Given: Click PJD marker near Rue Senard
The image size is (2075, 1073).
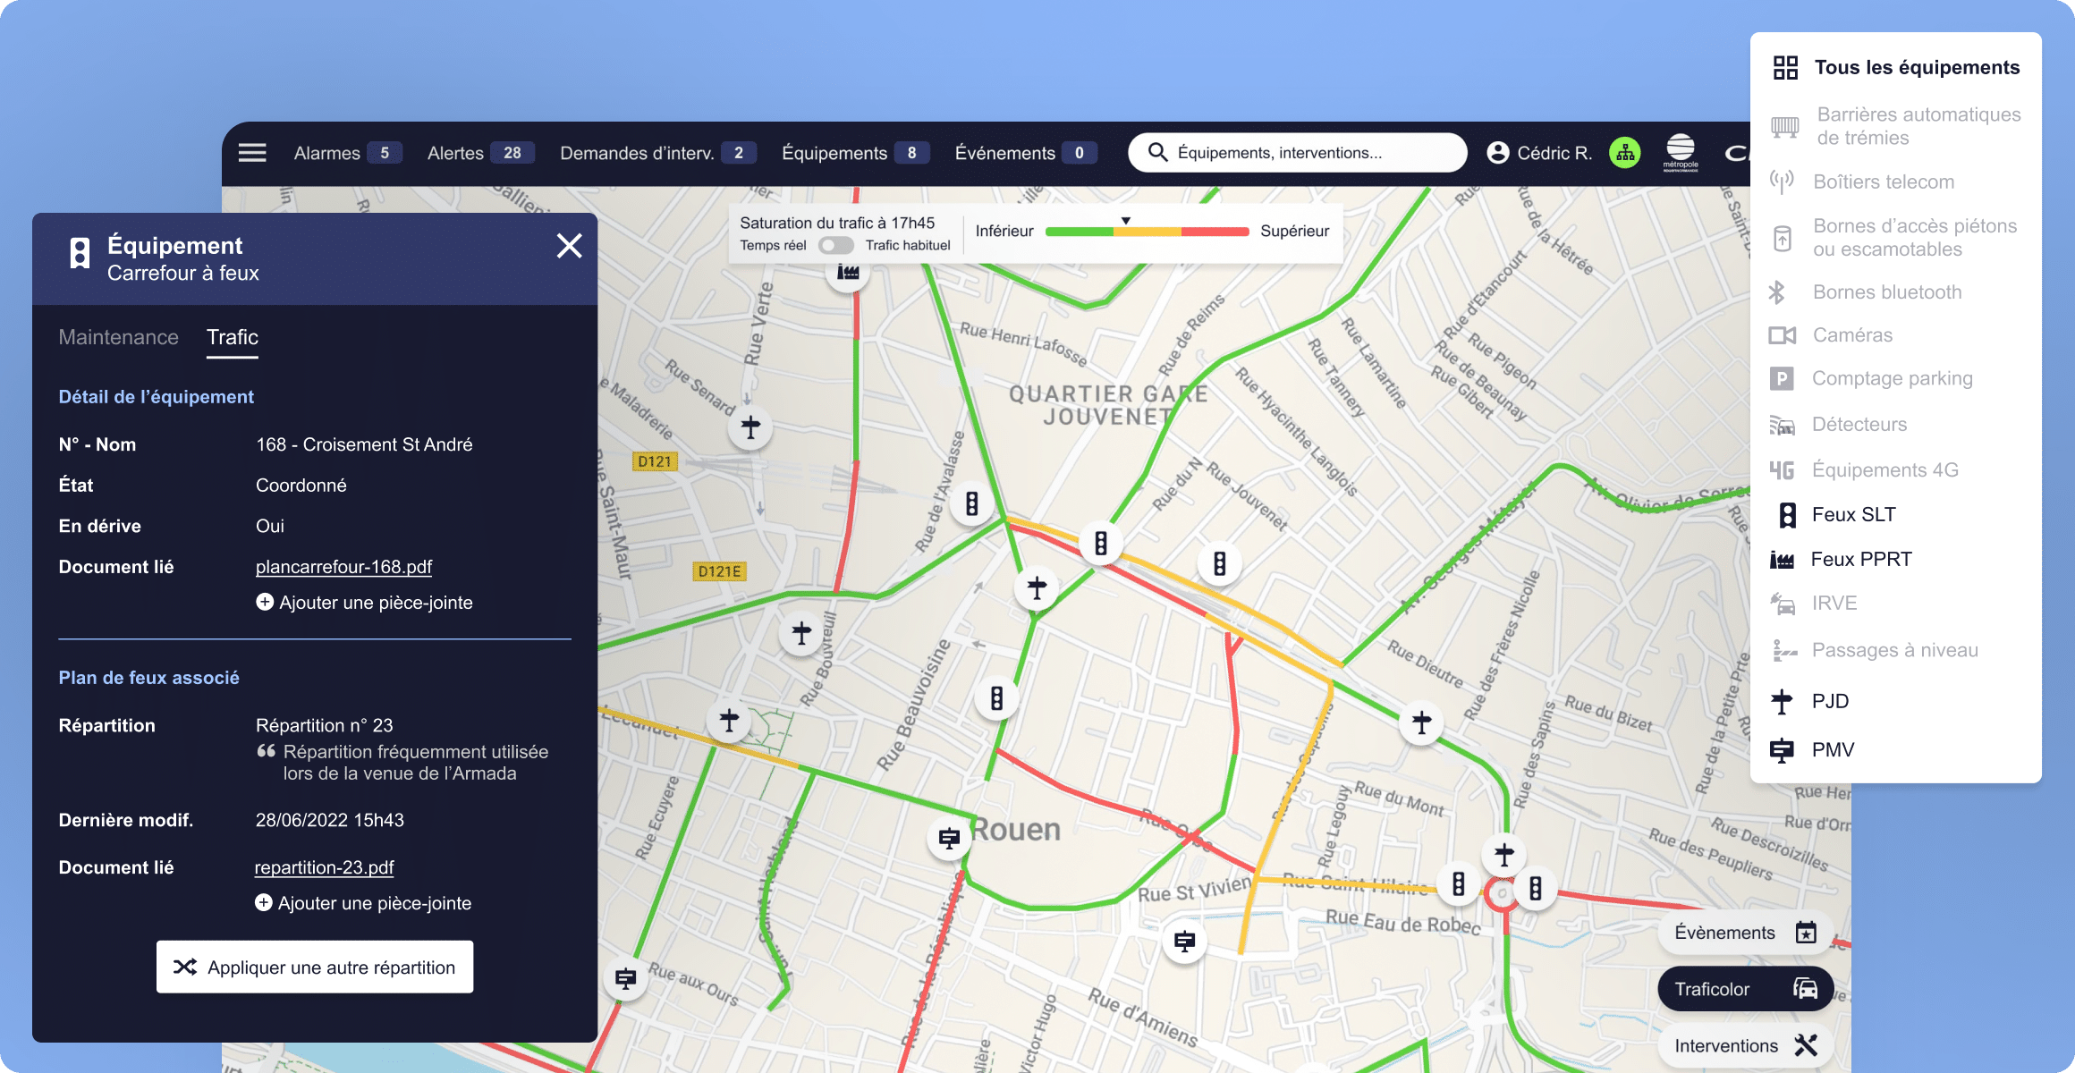Looking at the screenshot, I should (x=750, y=427).
